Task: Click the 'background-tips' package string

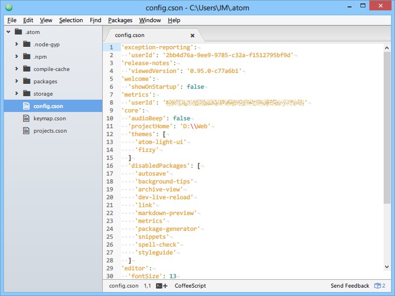Action: 164,182
